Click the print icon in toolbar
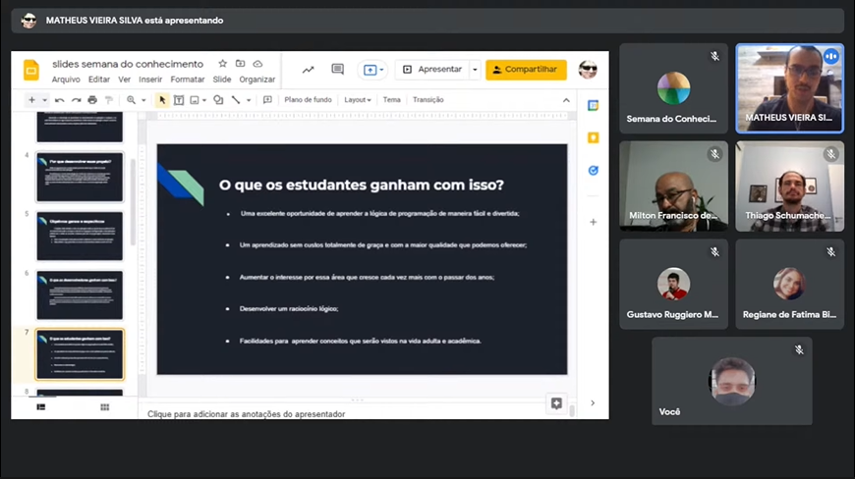This screenshot has height=479, width=855. [x=92, y=100]
